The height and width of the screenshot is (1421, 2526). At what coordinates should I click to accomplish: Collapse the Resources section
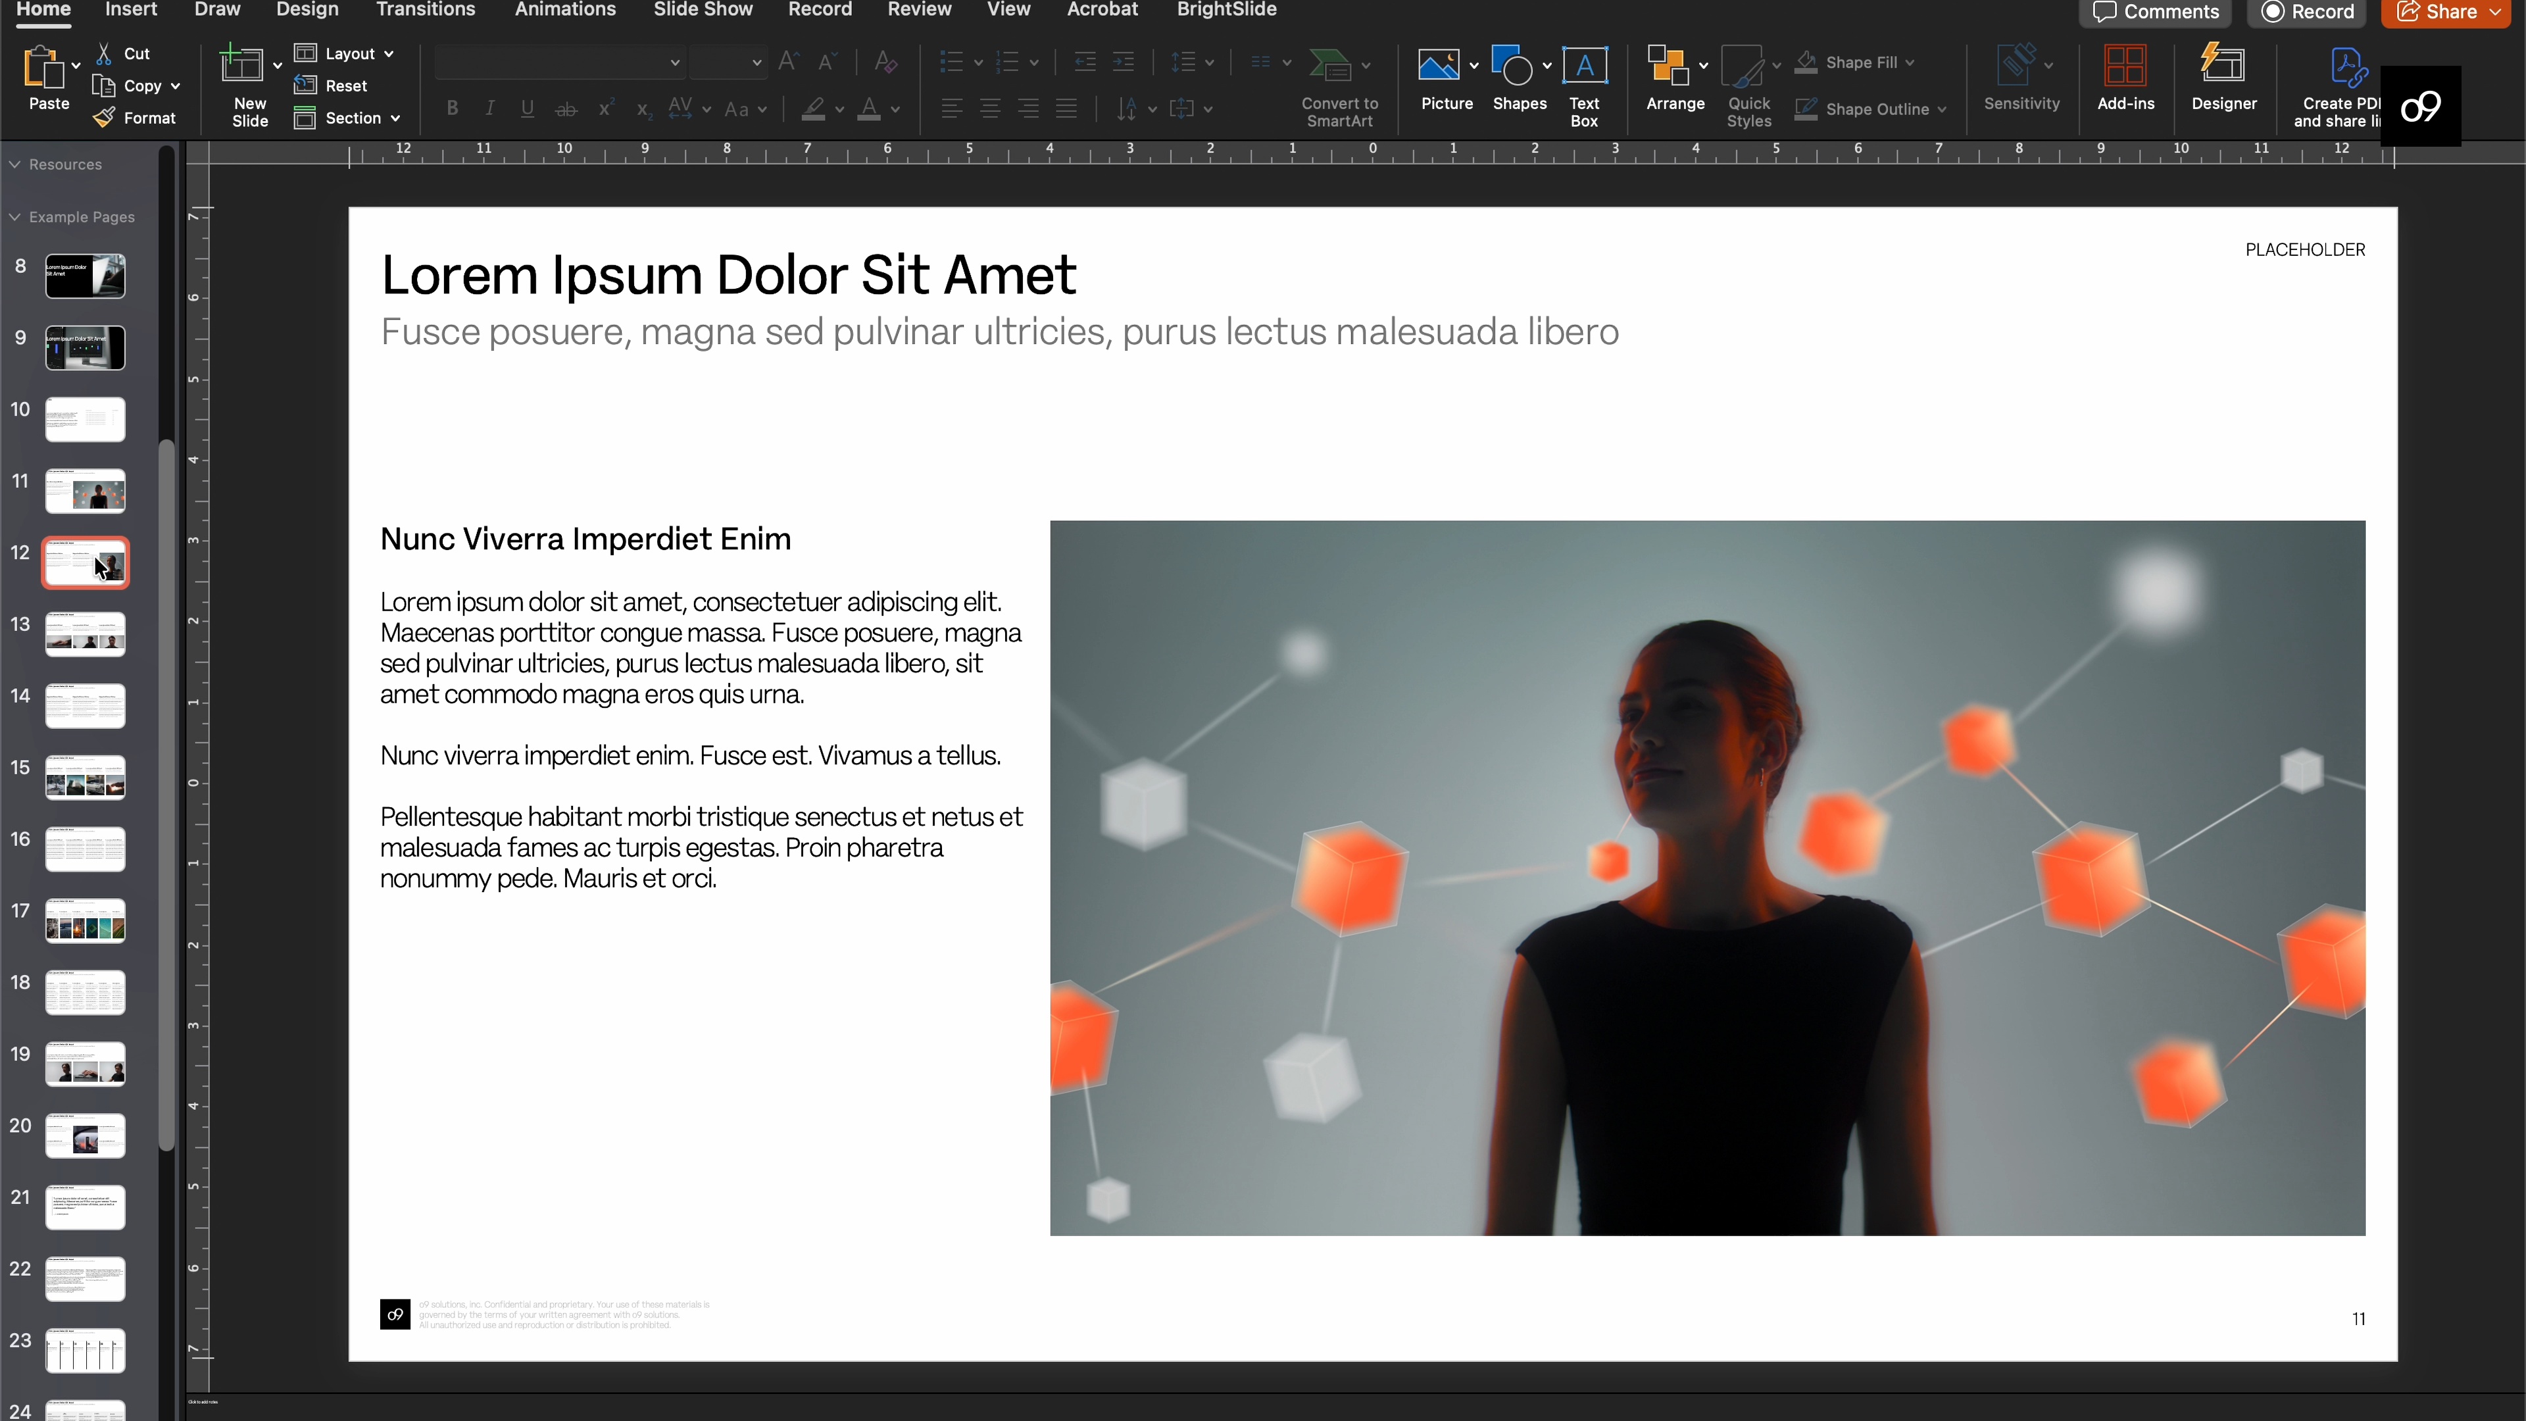[14, 164]
